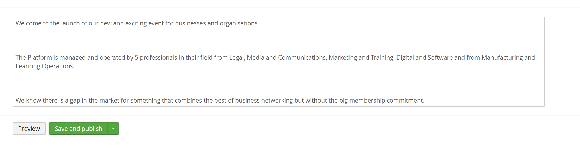Screen dimensions: 580x160
Task: Place cursor after "organisations." text
Action: [x=259, y=23]
